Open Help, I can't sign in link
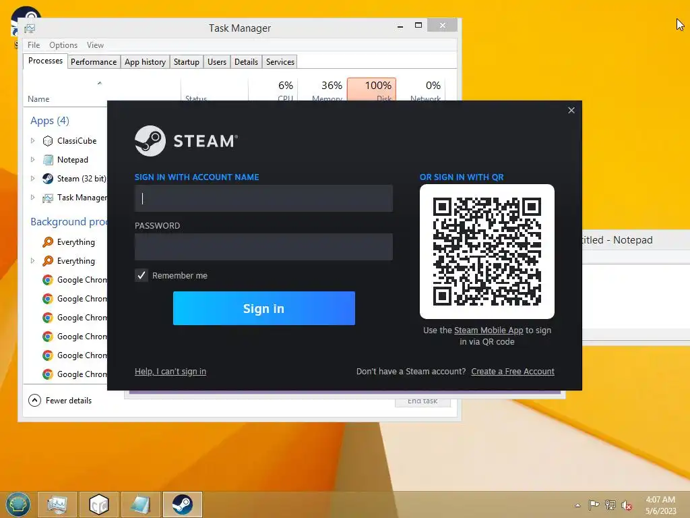Screen dimensions: 690x518 170,372
